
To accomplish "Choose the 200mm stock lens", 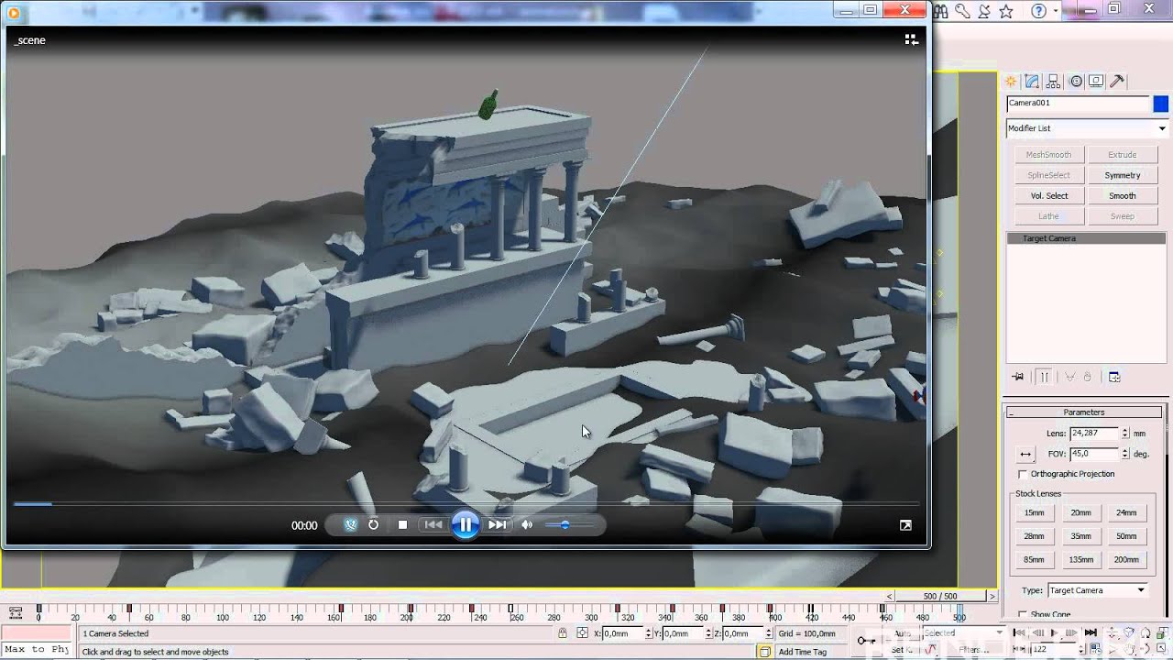I will tap(1126, 559).
